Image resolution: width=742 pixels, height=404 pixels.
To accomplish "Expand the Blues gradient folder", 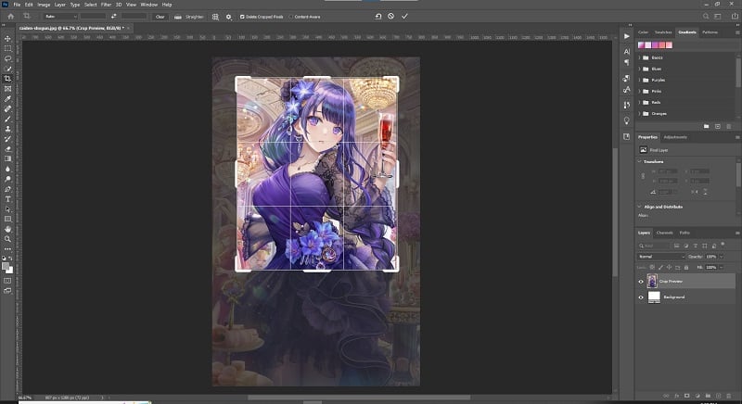I will pyautogui.click(x=639, y=69).
